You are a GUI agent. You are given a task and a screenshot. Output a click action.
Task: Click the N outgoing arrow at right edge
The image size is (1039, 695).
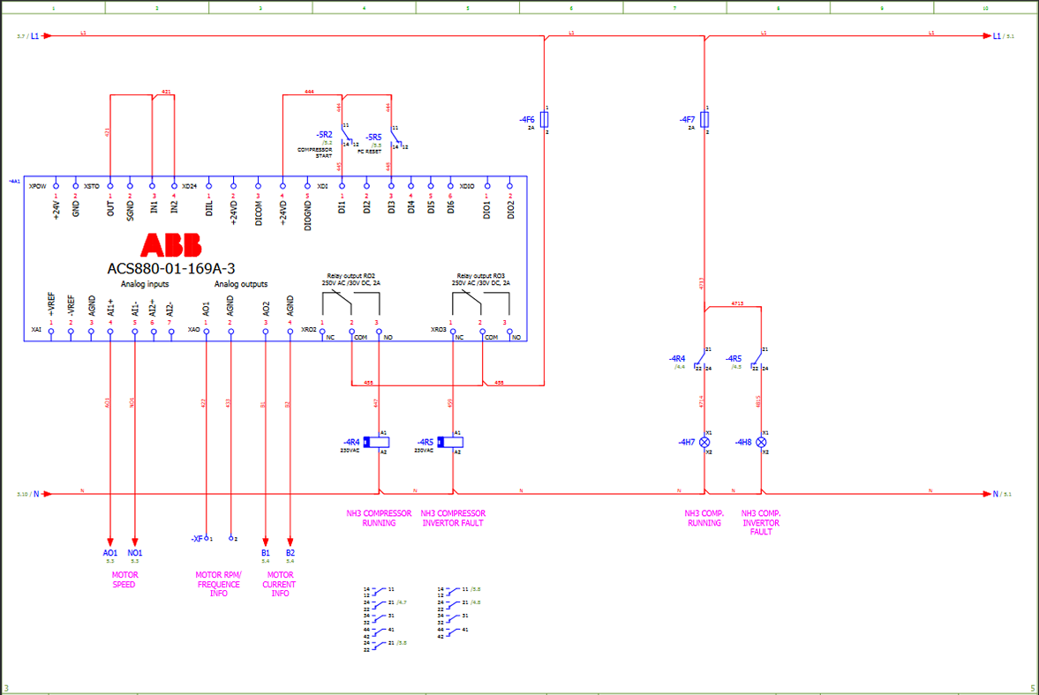(x=987, y=494)
